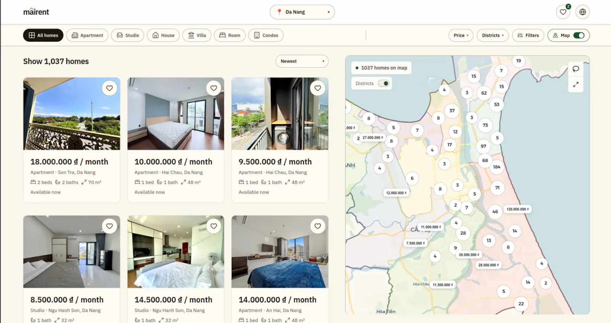Image resolution: width=611 pixels, height=323 pixels.
Task: Click the 28 homes map cluster
Action: [463, 233]
